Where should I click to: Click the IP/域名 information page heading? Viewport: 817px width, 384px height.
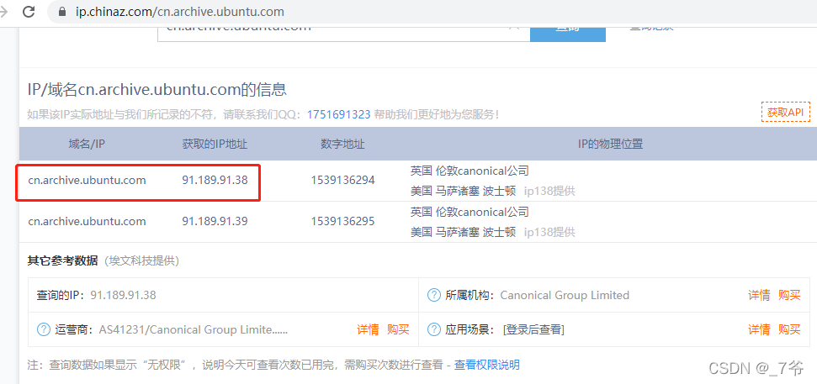point(157,90)
